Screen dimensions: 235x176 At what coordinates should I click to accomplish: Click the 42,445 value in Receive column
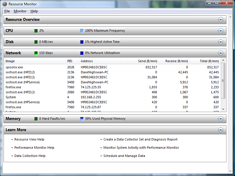click(x=183, y=72)
